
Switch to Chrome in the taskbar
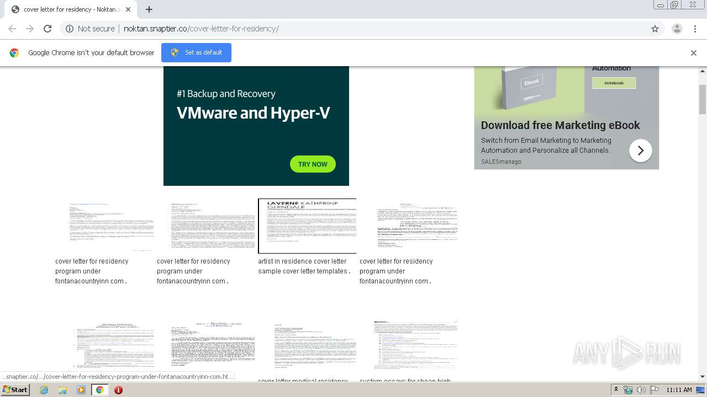tap(100, 390)
